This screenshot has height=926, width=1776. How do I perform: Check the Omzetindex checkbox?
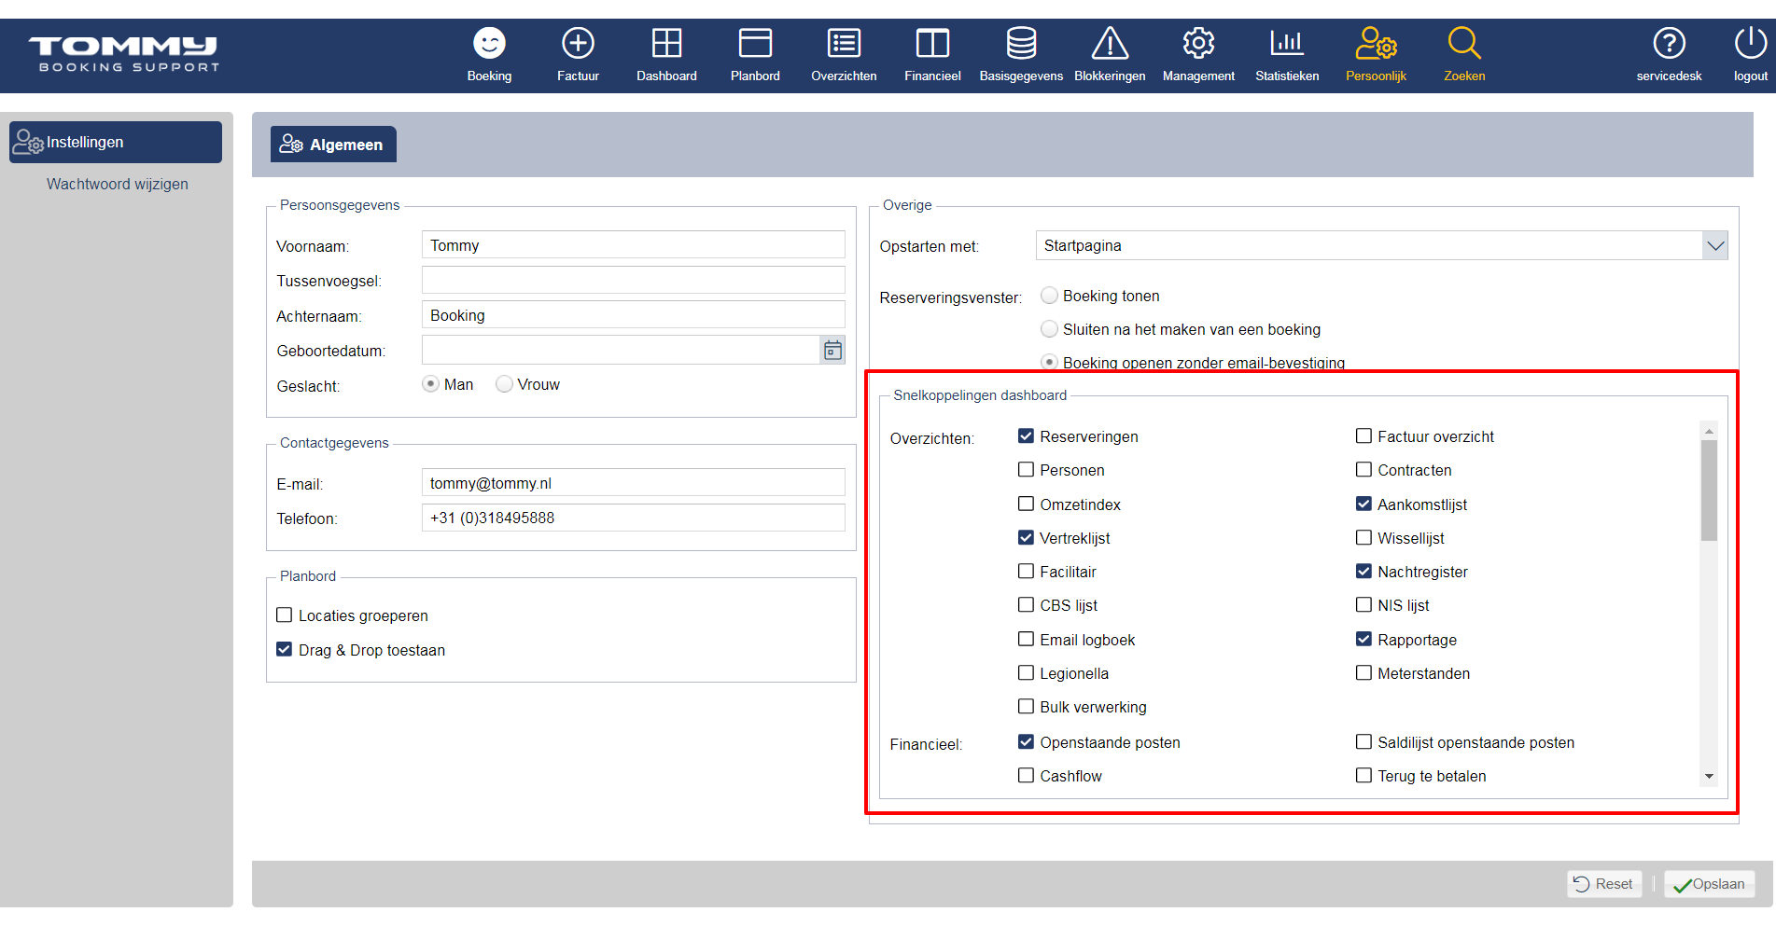(1026, 504)
